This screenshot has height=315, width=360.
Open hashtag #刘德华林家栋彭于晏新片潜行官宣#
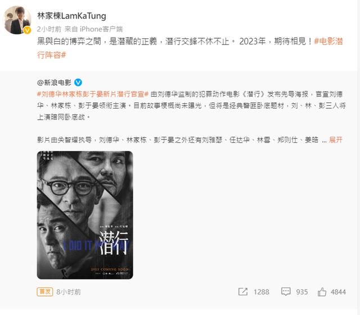coord(93,94)
